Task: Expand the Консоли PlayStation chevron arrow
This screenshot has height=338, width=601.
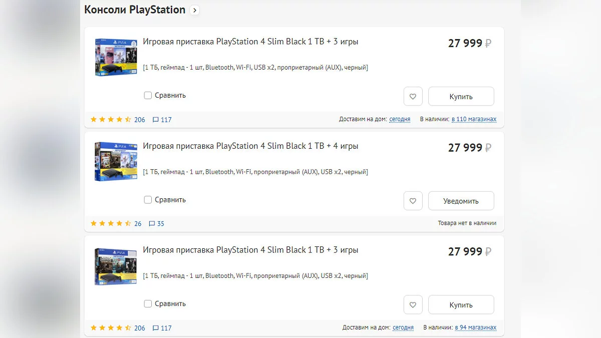Action: tap(195, 10)
